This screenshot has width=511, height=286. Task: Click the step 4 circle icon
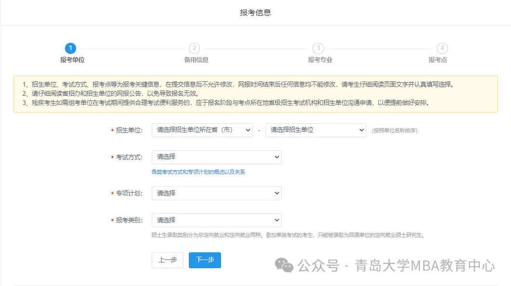pos(442,48)
